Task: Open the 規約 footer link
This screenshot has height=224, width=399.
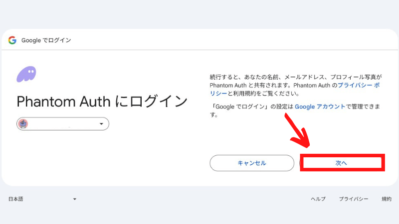Action: (387, 199)
